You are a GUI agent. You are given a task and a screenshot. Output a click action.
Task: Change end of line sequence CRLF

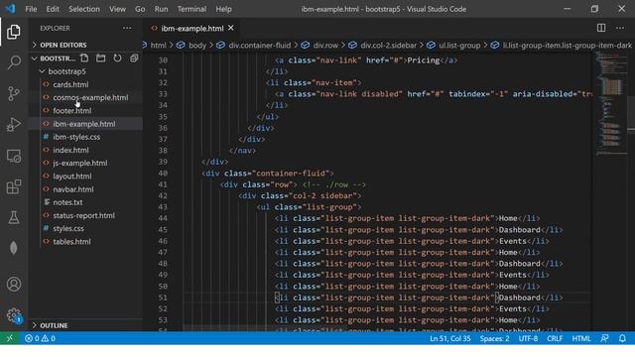tap(555, 338)
